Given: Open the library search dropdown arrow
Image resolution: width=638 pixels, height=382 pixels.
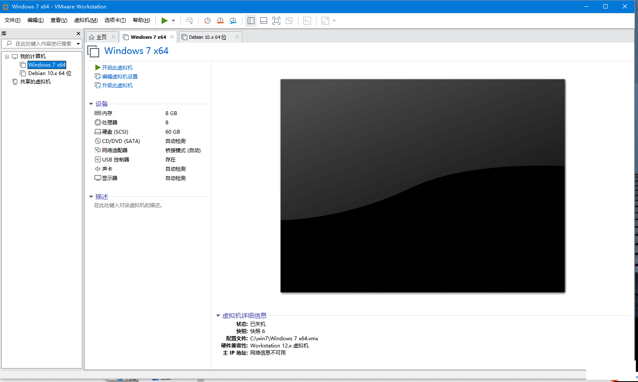Looking at the screenshot, I should click(78, 44).
